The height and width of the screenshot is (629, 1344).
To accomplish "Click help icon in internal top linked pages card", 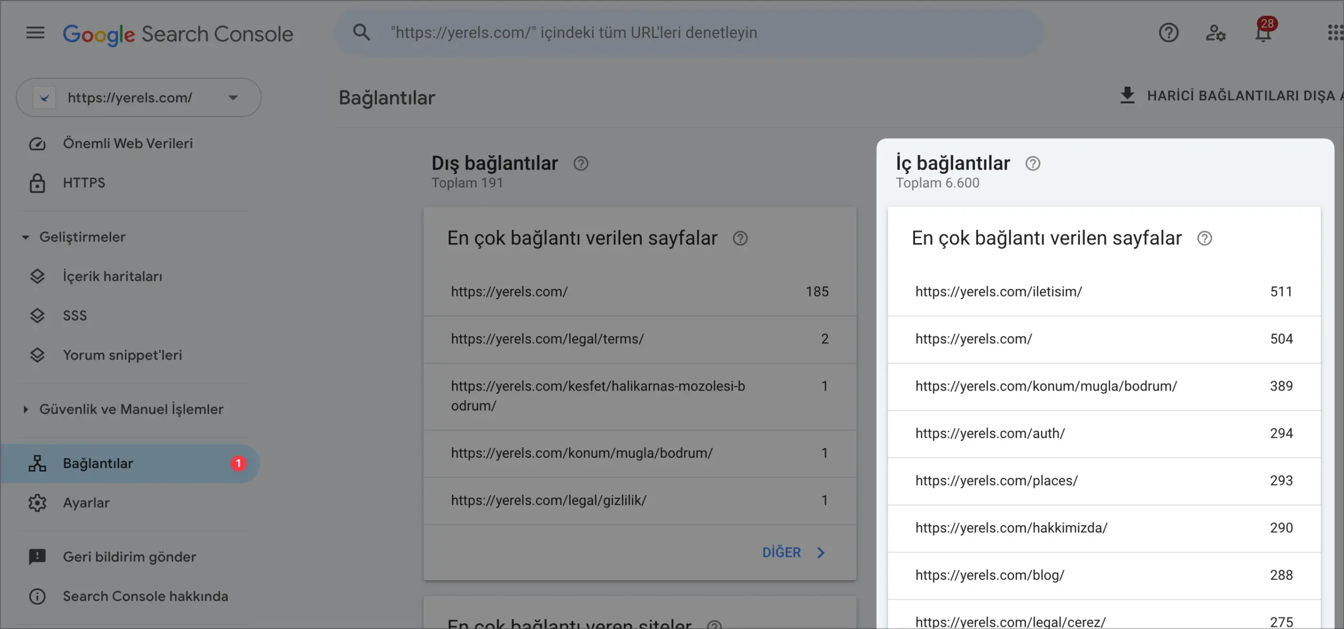I will pos(1204,238).
